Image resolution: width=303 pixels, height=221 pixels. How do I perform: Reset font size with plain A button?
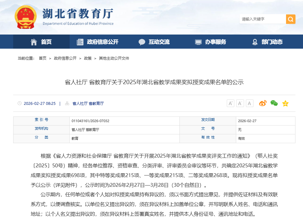(x=249, y=103)
